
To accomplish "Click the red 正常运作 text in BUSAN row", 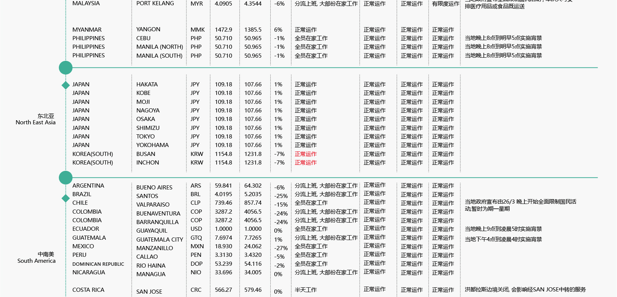I will tap(306, 154).
